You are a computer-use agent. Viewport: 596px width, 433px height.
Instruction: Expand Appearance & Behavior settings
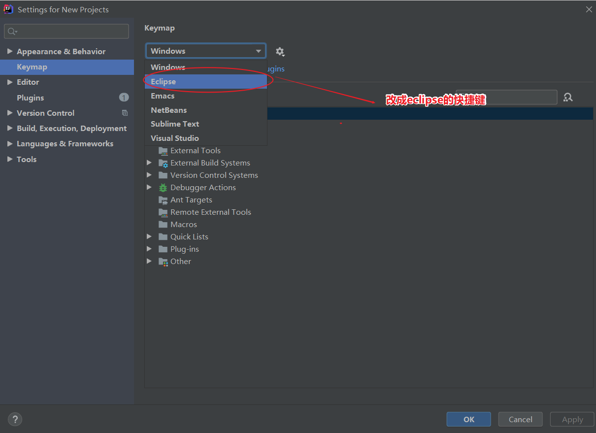click(x=10, y=51)
